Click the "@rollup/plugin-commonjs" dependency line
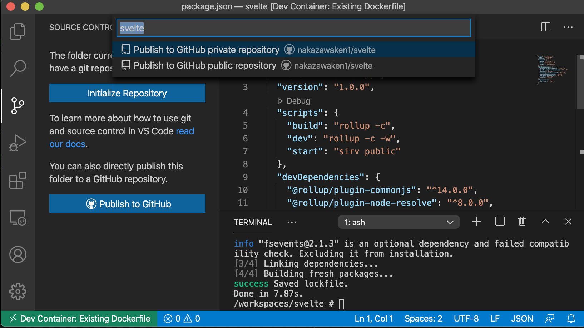The width and height of the screenshot is (584, 328). point(382,190)
